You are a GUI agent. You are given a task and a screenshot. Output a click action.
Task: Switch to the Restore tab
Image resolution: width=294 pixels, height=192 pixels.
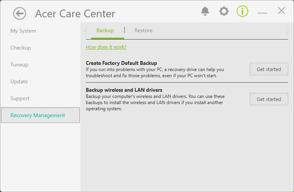pos(143,31)
